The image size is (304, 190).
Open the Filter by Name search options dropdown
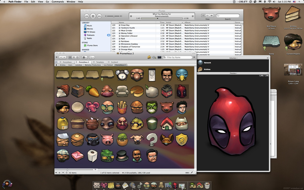click(x=165, y=57)
